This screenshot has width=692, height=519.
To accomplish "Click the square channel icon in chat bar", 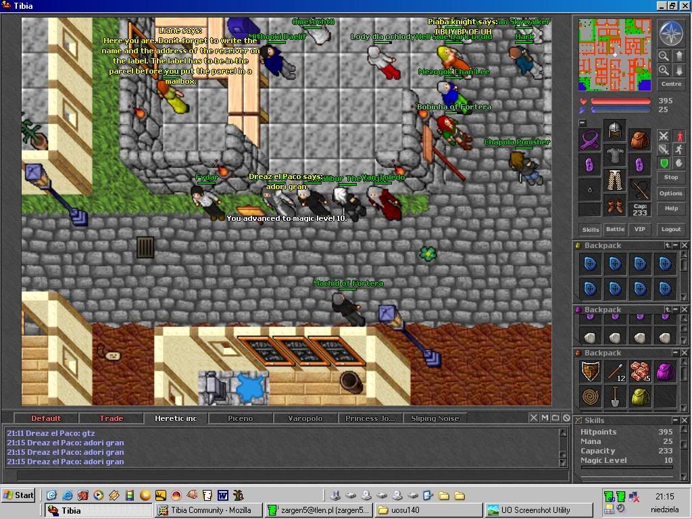I will [555, 418].
